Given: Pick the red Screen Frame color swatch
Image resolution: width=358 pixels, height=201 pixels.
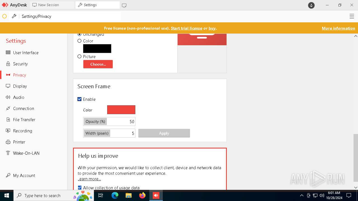Looking at the screenshot, I should tap(121, 110).
